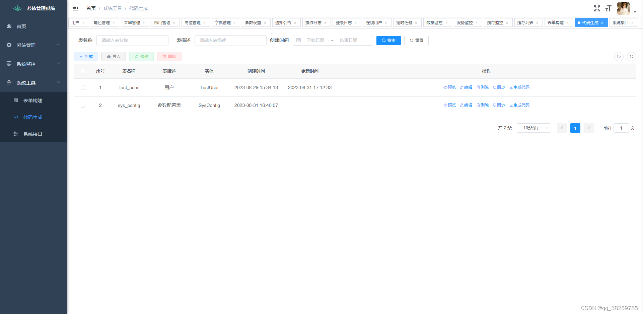Viewport: 643px width, 314px height.
Task: Check the checkbox for sys_config row
Action: (x=83, y=105)
